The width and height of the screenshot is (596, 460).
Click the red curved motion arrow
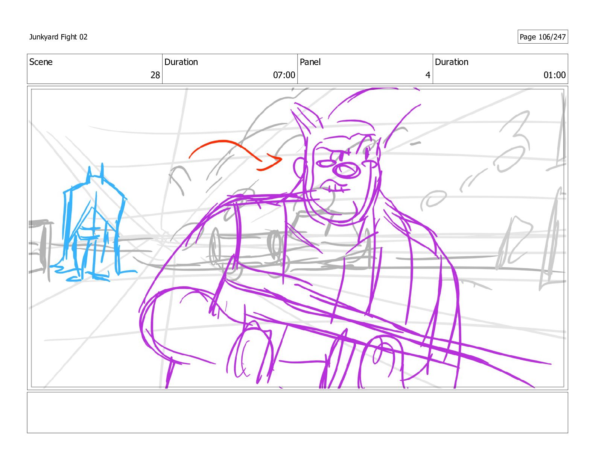[x=235, y=155]
